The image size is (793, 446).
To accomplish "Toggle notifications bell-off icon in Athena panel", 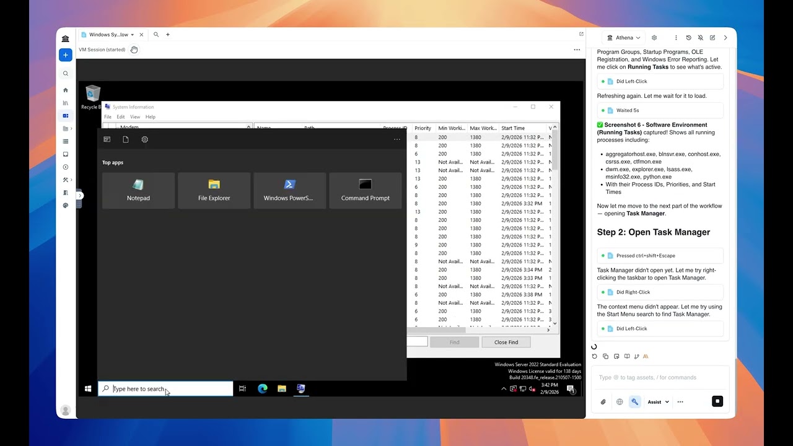I will [x=701, y=38].
